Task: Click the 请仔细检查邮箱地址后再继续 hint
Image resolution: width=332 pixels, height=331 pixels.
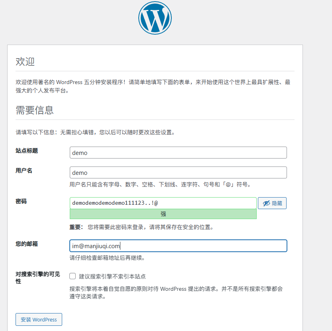Action: (107, 258)
